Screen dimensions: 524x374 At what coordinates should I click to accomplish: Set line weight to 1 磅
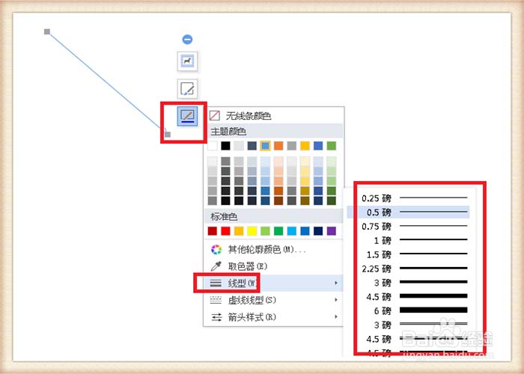pyautogui.click(x=414, y=240)
